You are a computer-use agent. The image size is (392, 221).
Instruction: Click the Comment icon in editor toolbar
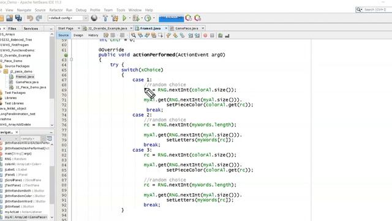pyautogui.click(x=221, y=36)
